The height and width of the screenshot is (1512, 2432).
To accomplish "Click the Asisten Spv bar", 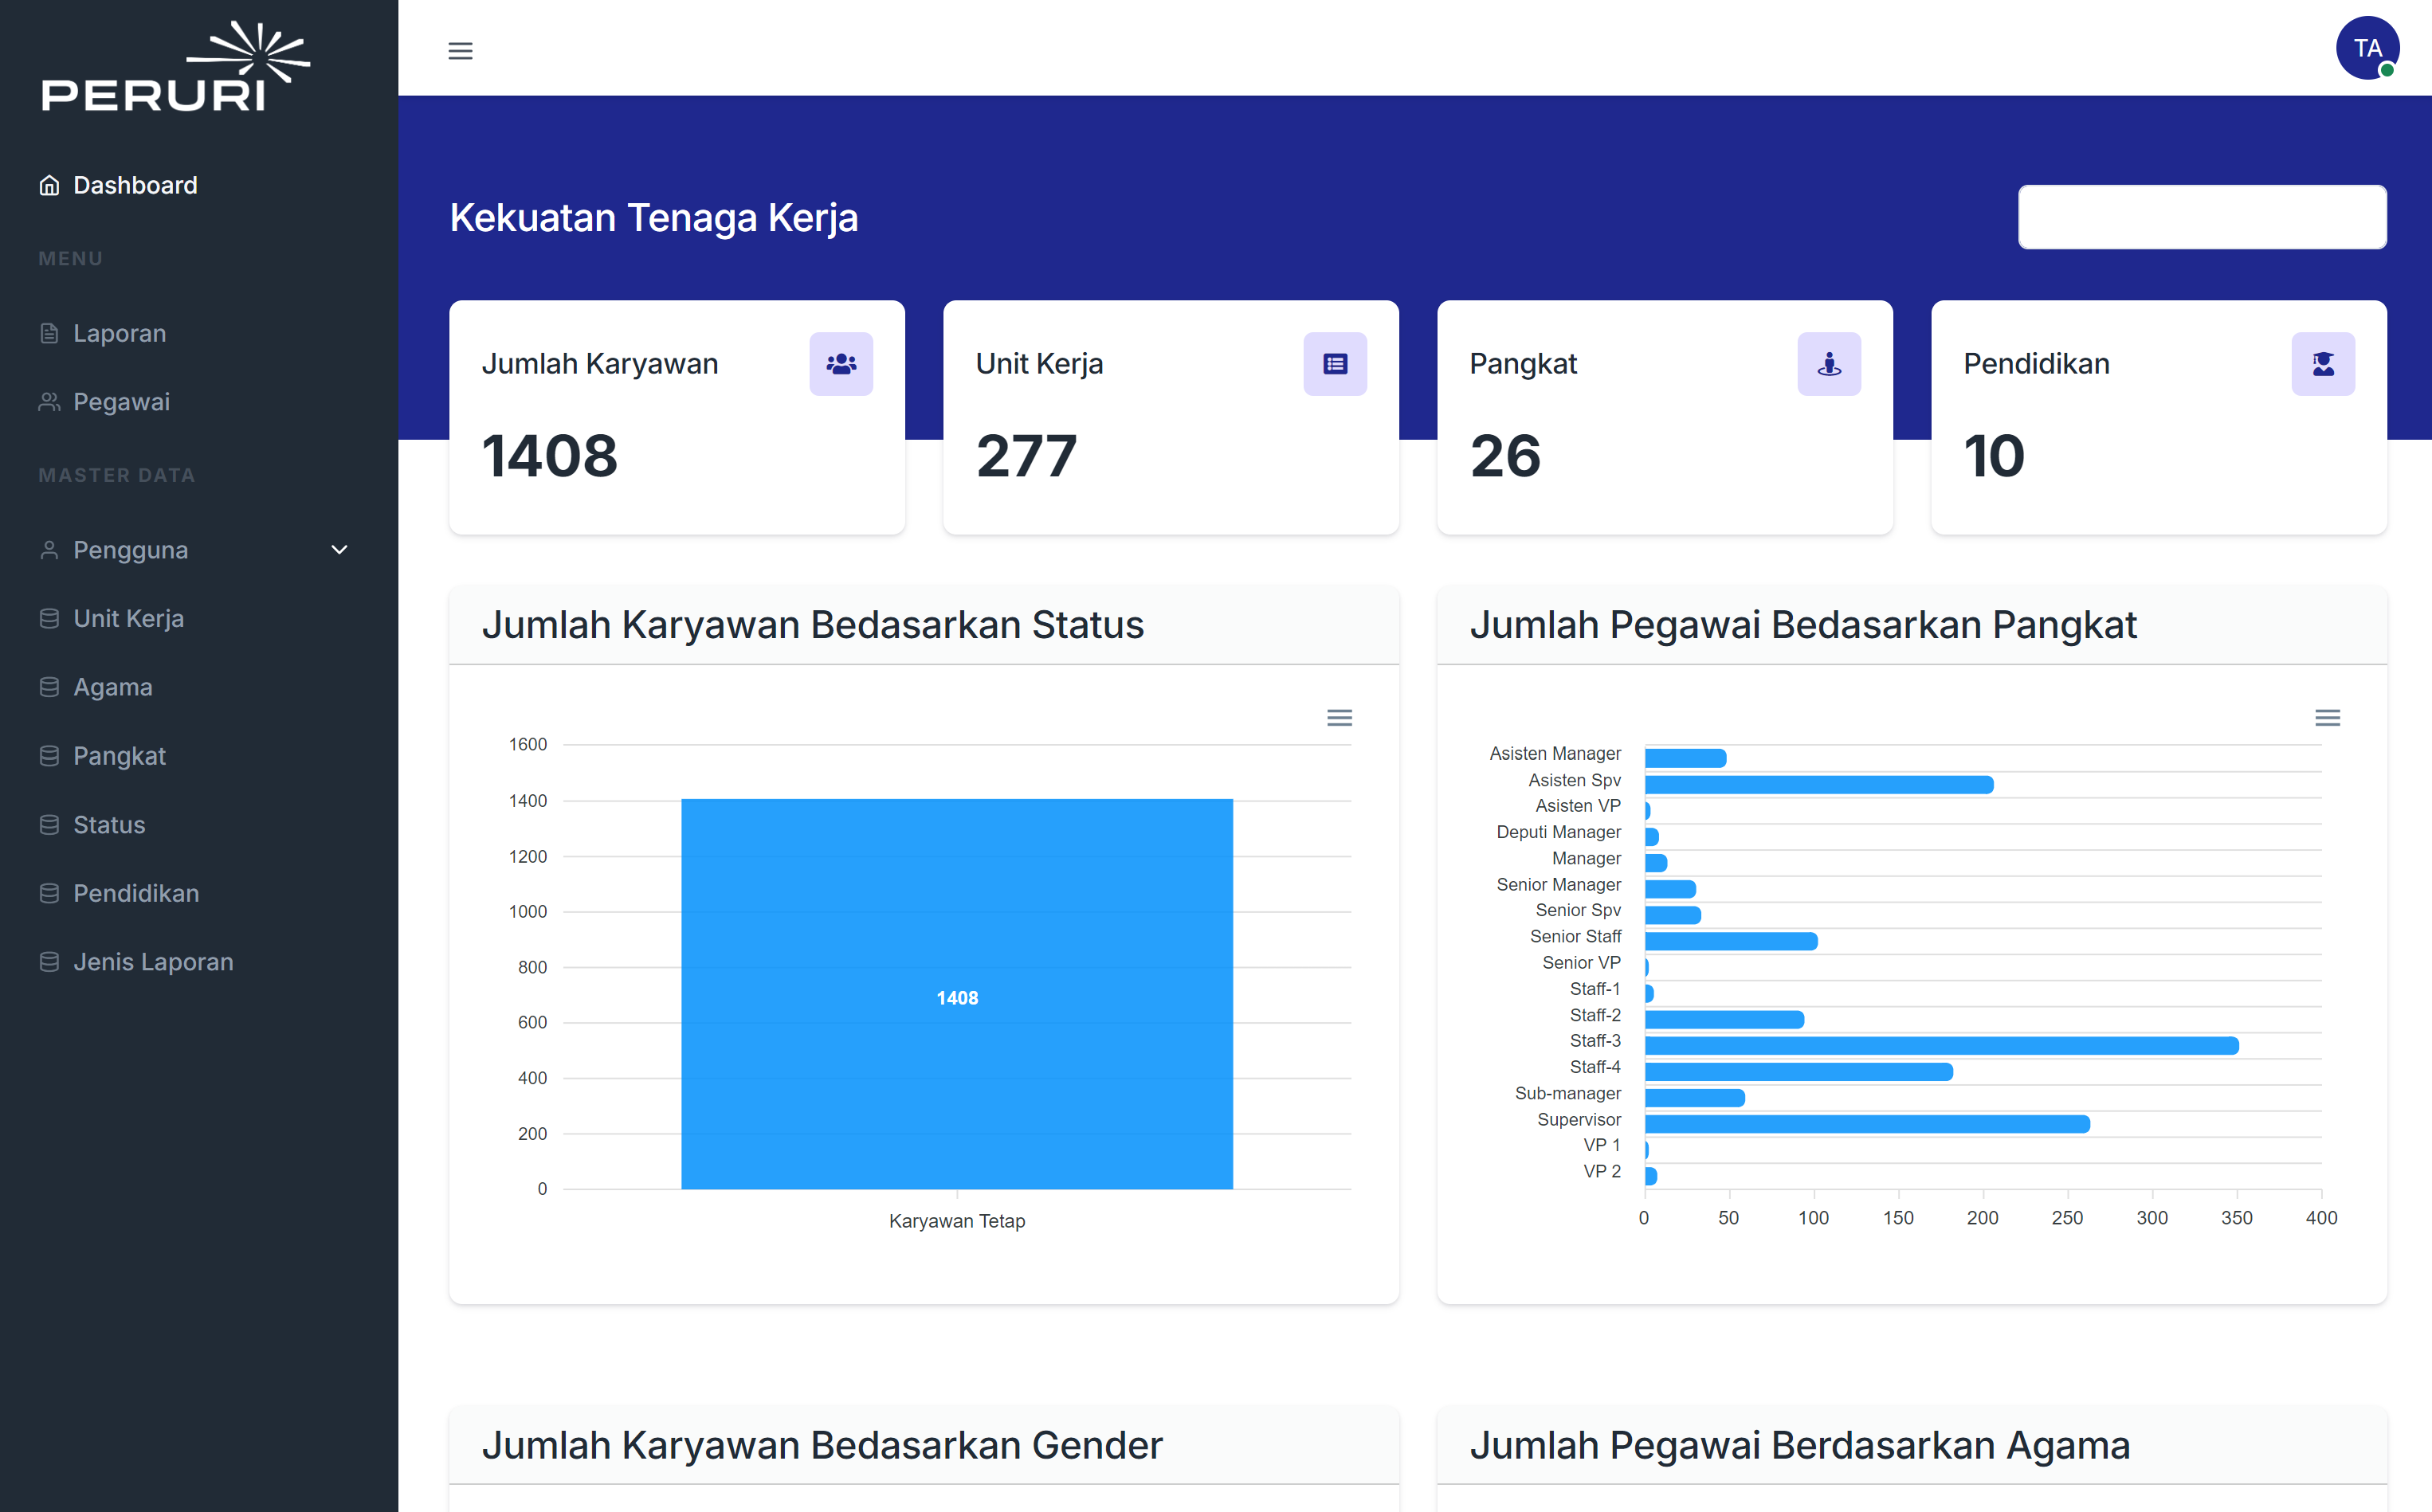I will 1819,784.
